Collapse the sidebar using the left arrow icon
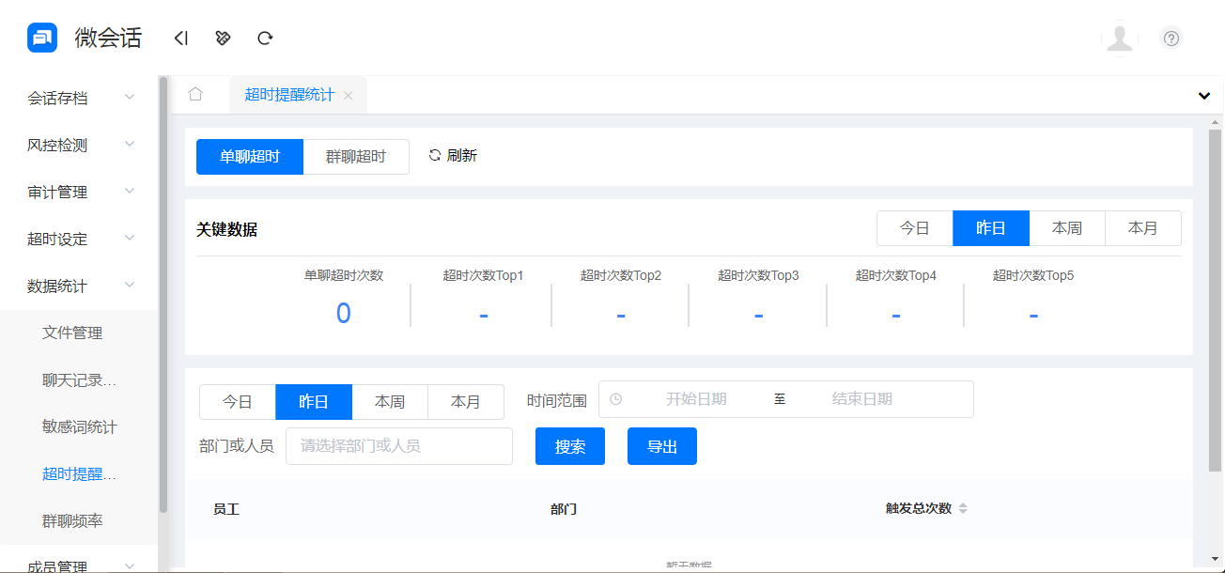 [180, 38]
